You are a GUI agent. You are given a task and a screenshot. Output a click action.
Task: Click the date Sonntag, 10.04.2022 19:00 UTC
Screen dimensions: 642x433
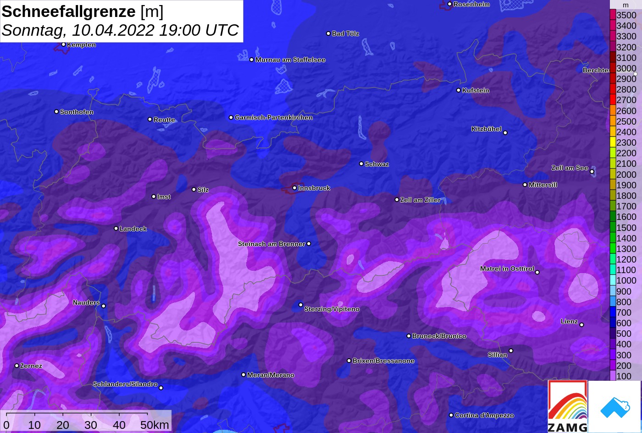[x=121, y=30]
